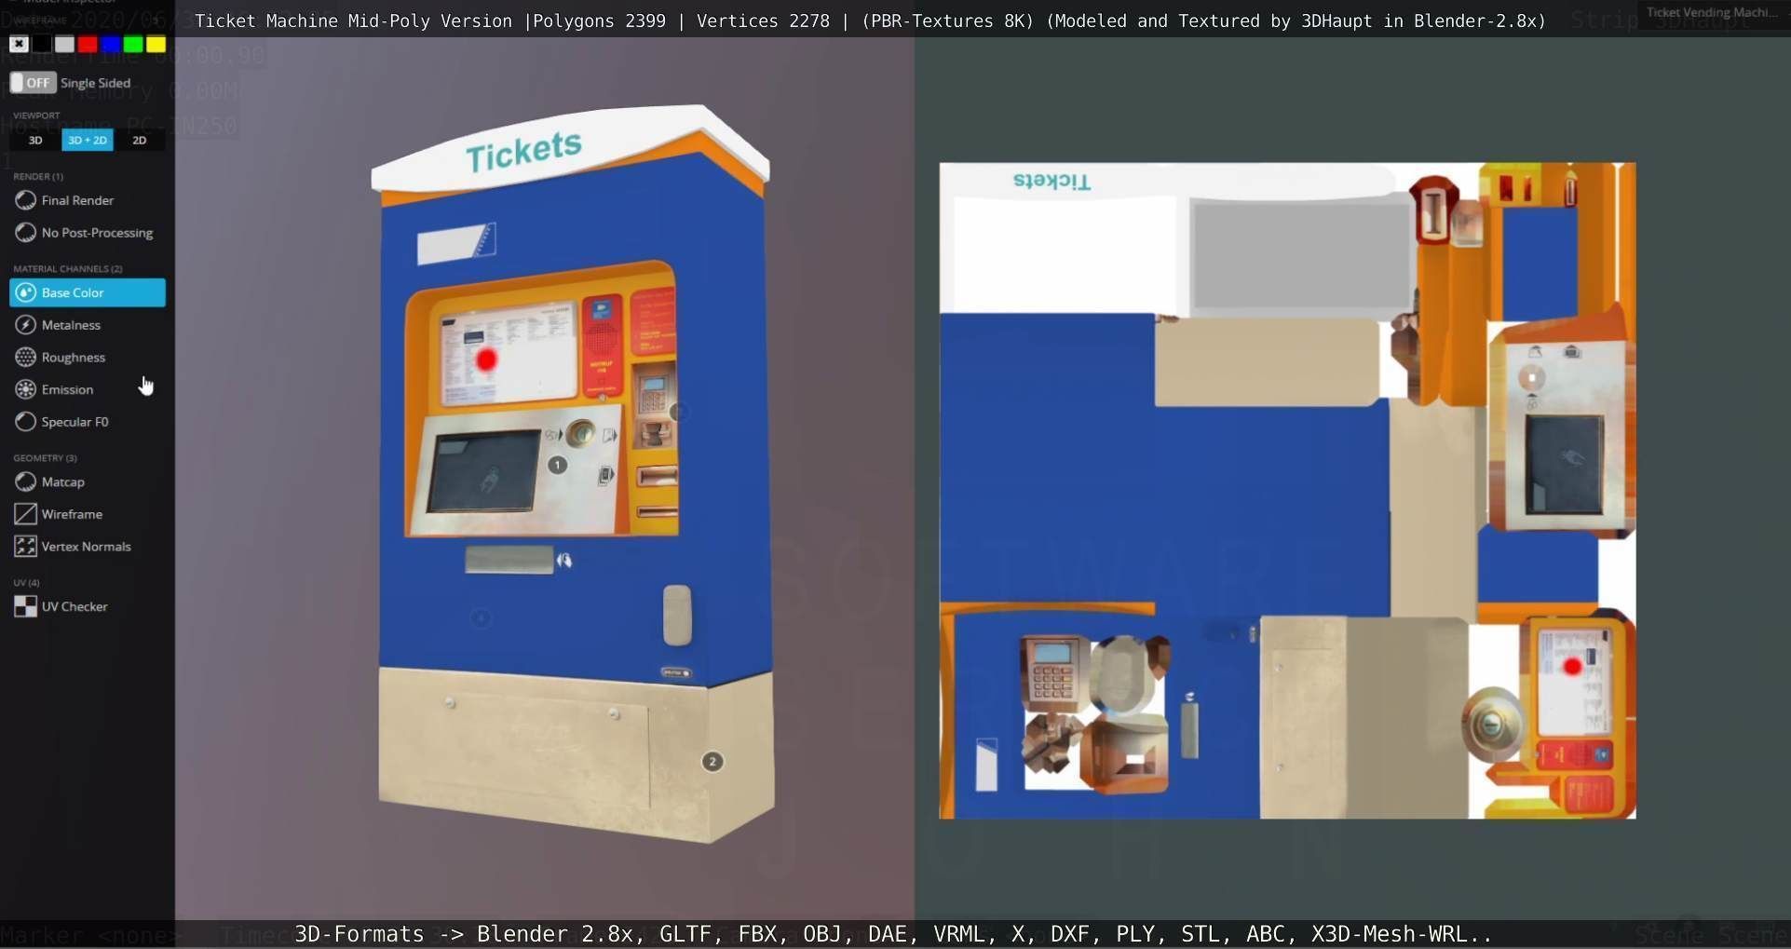Click the UV Checker checkerboard icon

pos(26,606)
